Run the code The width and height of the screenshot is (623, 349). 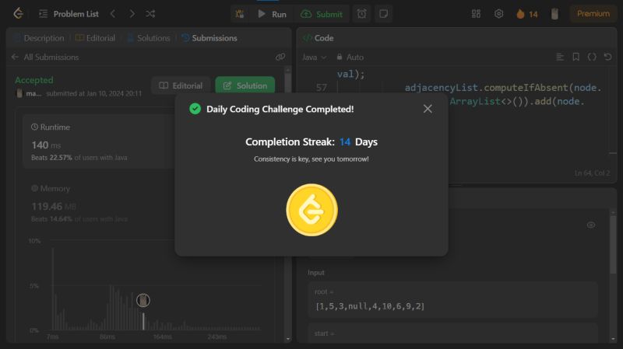272,14
